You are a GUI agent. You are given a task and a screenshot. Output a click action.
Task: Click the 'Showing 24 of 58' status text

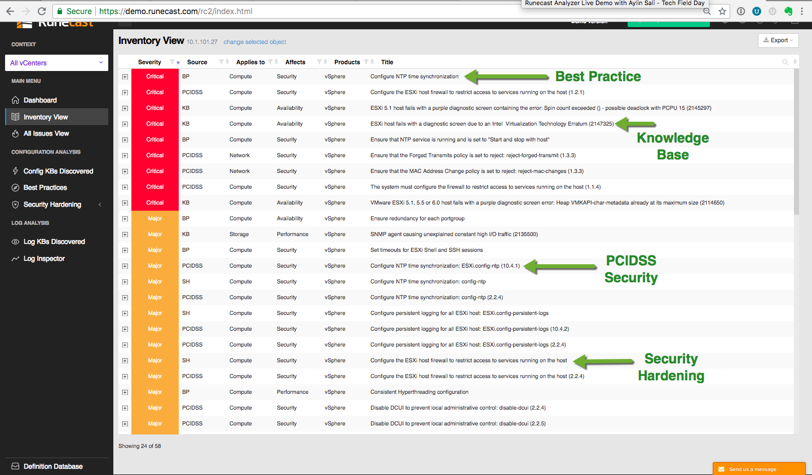coord(140,446)
